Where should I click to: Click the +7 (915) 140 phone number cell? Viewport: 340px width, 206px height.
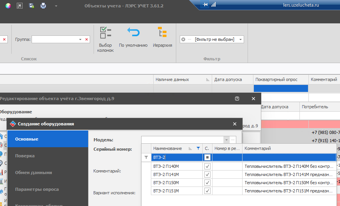point(325,141)
